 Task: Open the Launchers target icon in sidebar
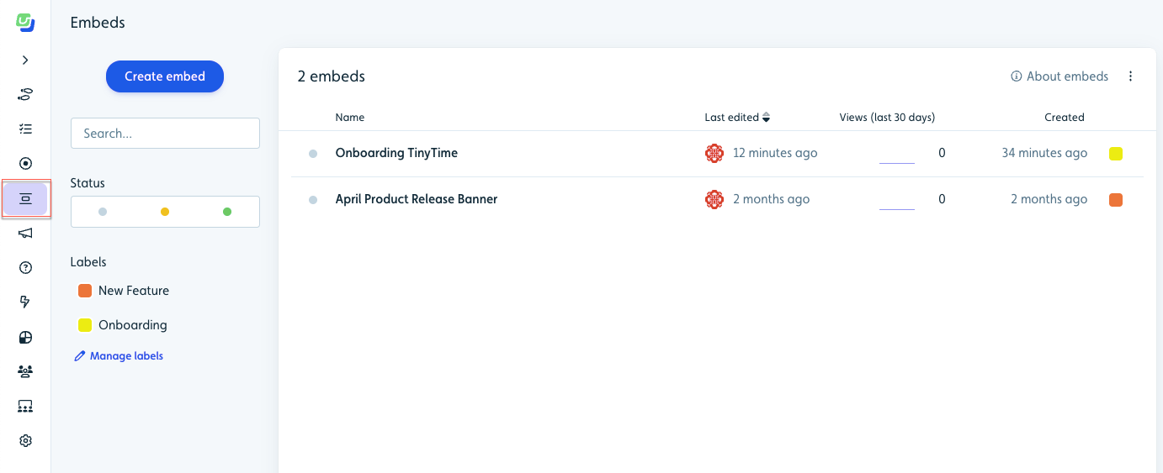pyautogui.click(x=25, y=164)
